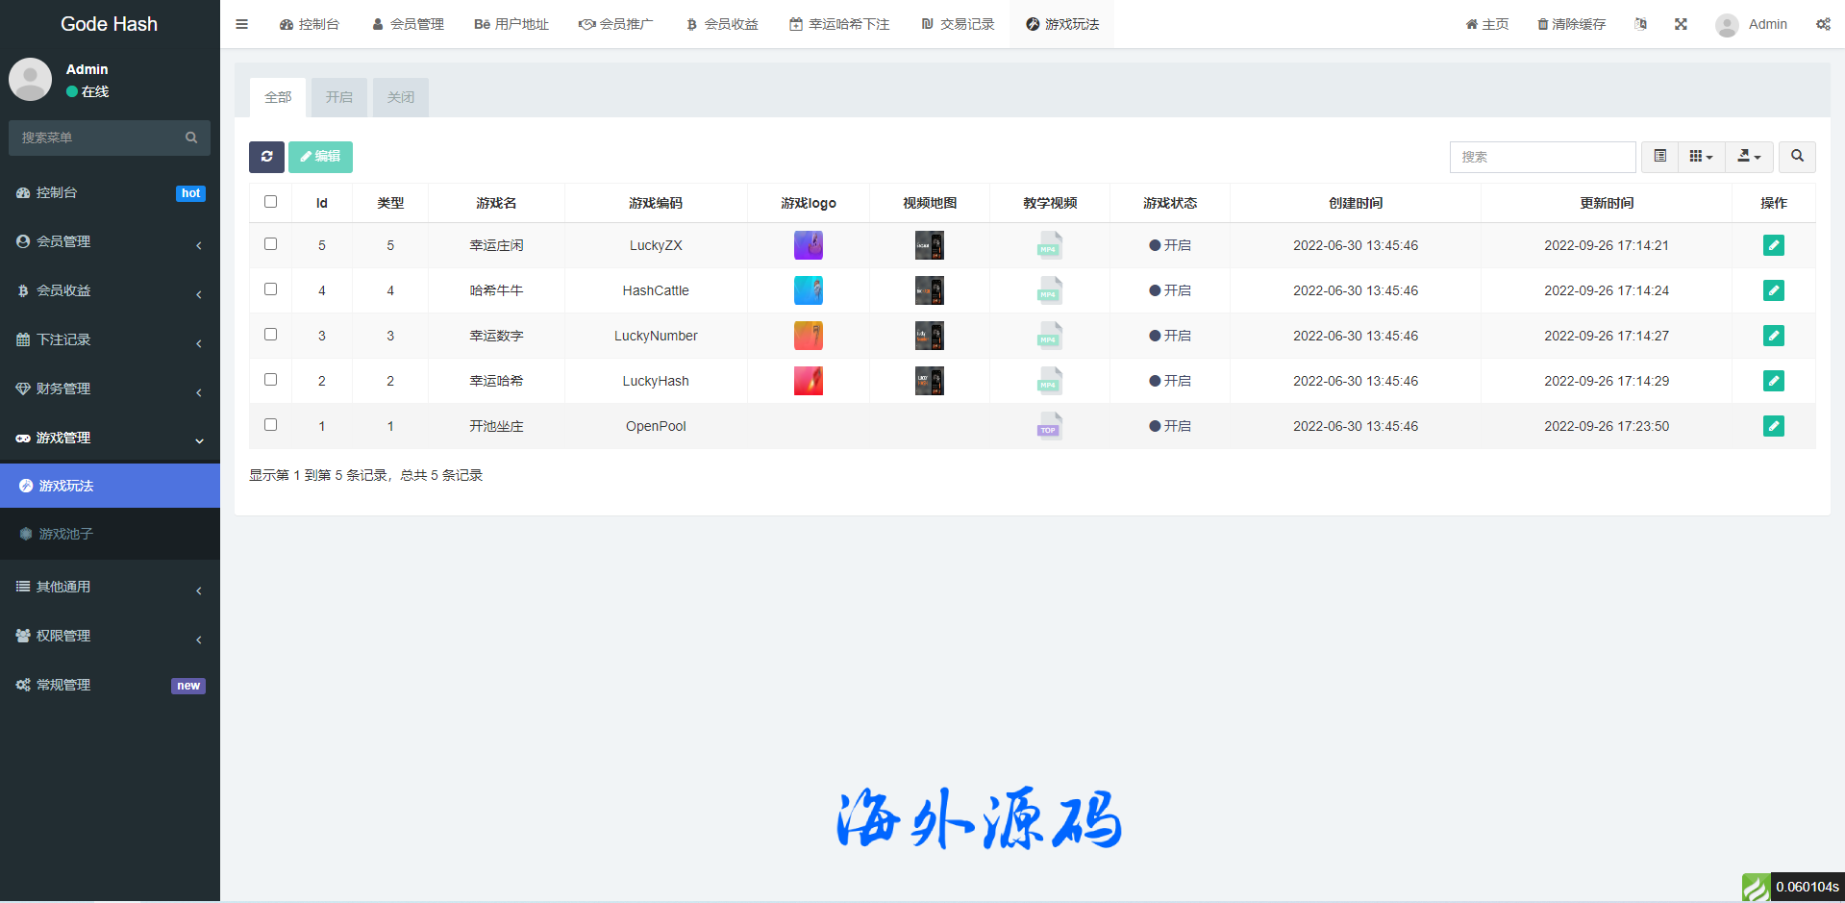Tick the checkbox for LuckyHash row
The height and width of the screenshot is (903, 1845).
click(x=270, y=380)
